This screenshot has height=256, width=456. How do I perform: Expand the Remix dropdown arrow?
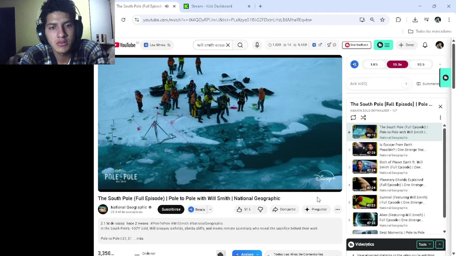(x=210, y=209)
